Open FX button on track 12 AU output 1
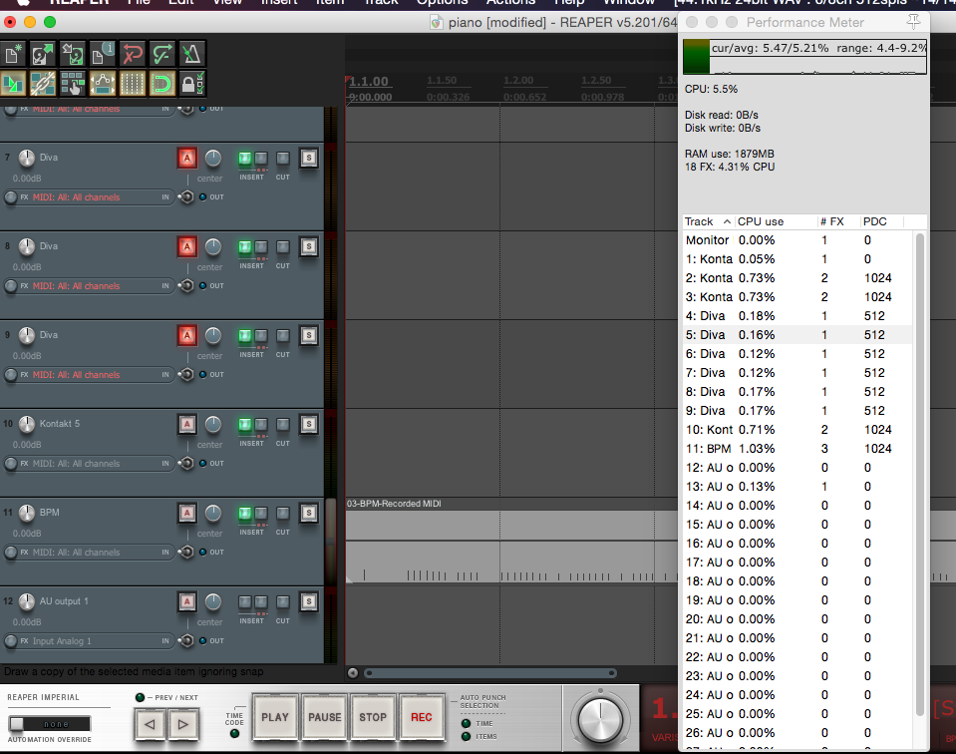The width and height of the screenshot is (956, 754). [24, 641]
